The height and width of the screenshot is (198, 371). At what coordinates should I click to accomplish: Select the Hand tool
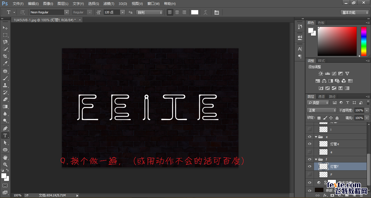5,157
